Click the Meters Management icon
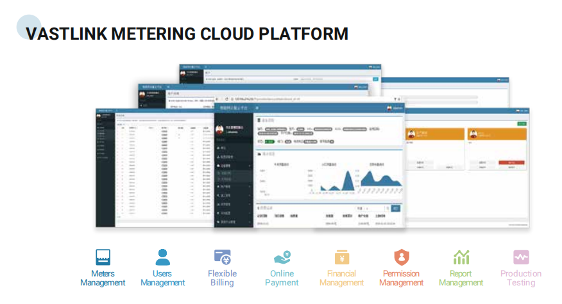 103,257
